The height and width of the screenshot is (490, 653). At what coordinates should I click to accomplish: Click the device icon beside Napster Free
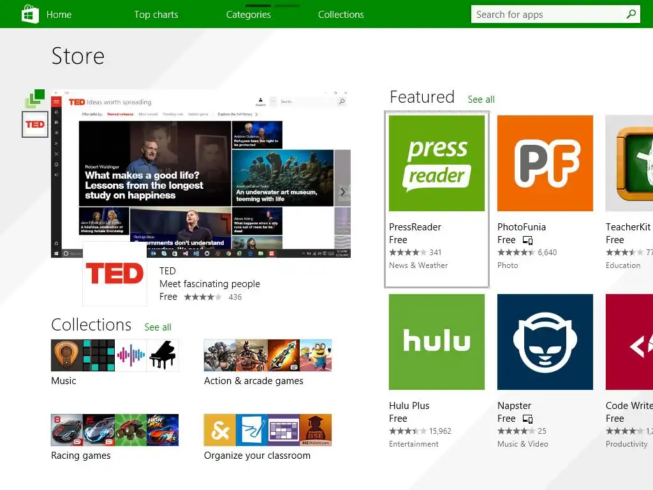[527, 419]
